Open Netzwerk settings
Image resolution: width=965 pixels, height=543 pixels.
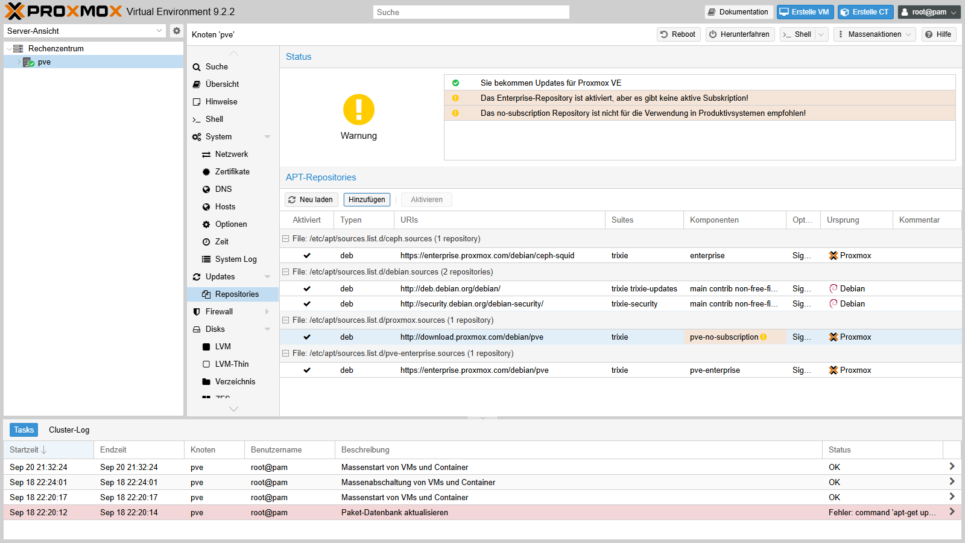[x=233, y=154]
